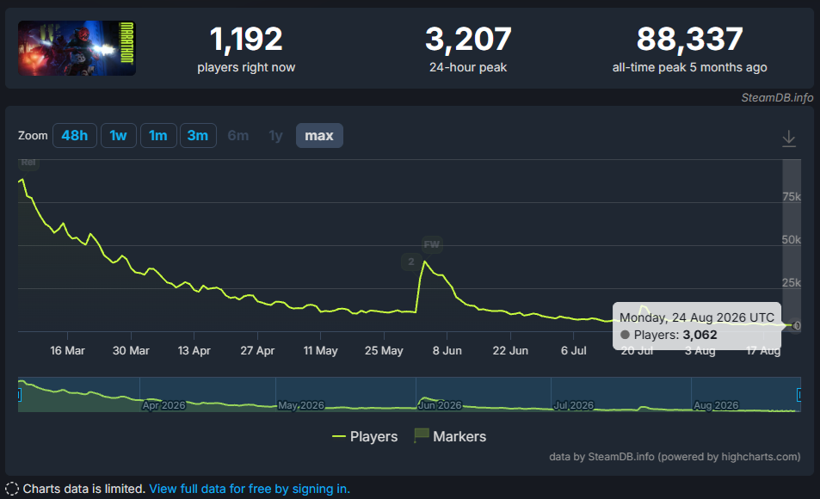Grab the left navigator range handle
The height and width of the screenshot is (499, 820).
pyautogui.click(x=19, y=394)
